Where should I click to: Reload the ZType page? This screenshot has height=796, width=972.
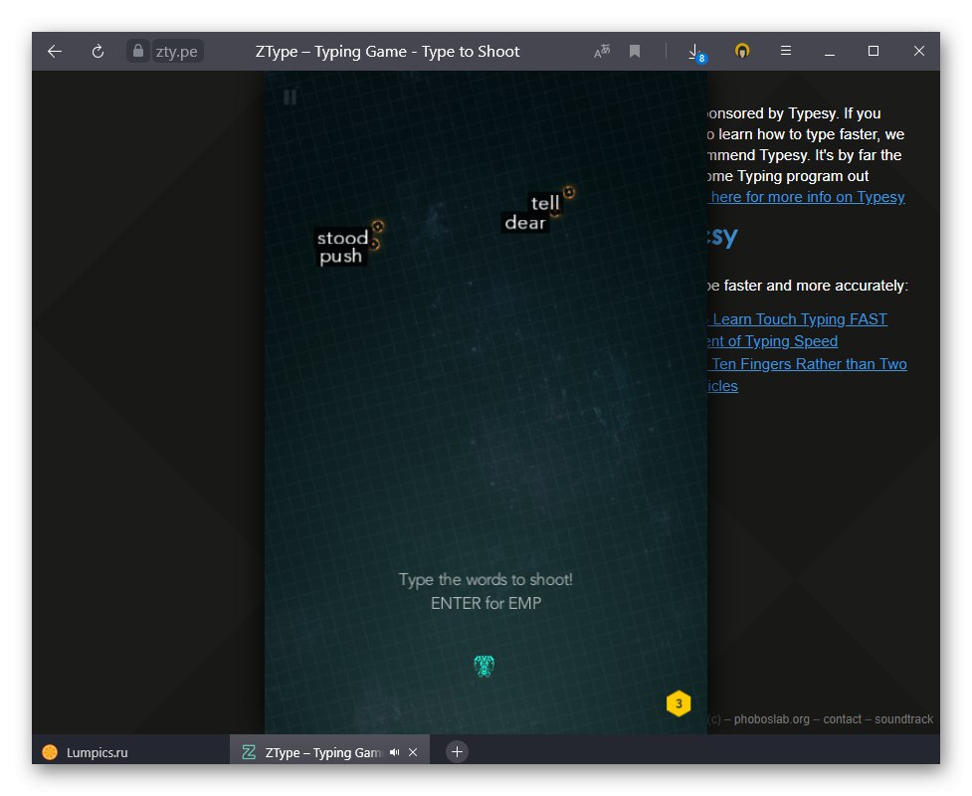click(x=97, y=52)
